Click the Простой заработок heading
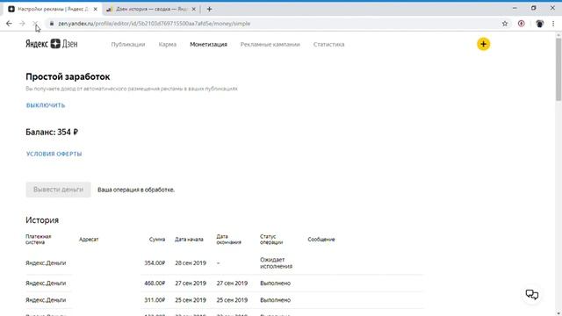This screenshot has width=562, height=316. tap(68, 76)
